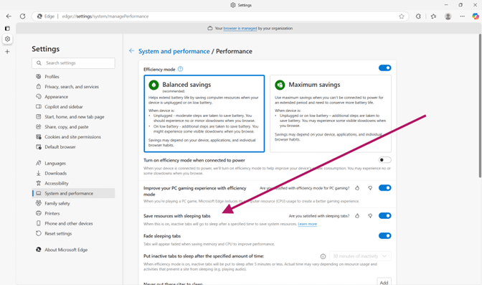Image resolution: width=482 pixels, height=285 pixels.
Task: Open browser extensions icon
Action: click(418, 17)
